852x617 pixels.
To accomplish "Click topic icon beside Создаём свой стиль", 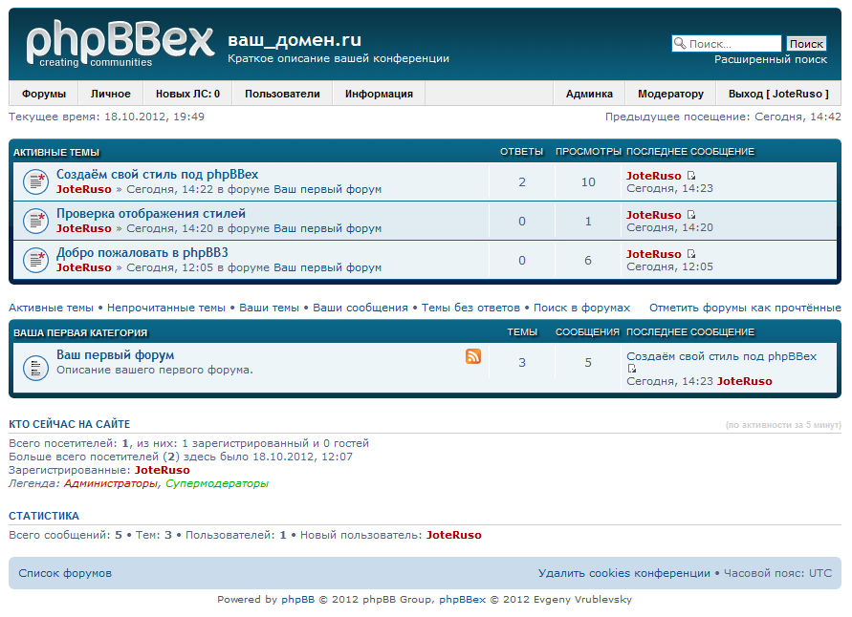I will [x=35, y=181].
